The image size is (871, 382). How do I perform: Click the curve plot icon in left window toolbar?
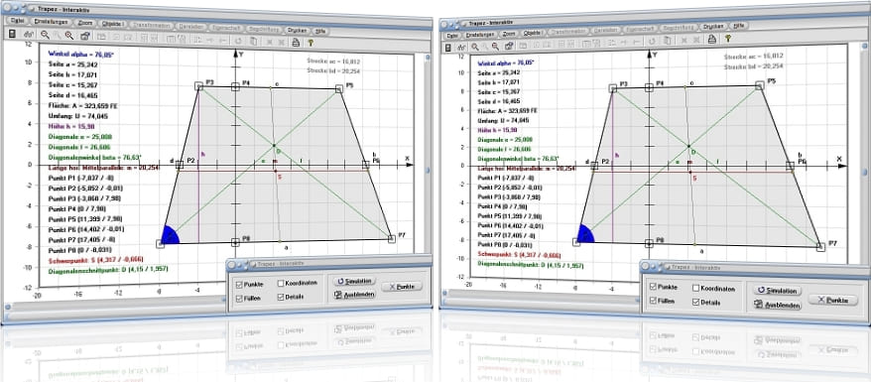tap(29, 35)
